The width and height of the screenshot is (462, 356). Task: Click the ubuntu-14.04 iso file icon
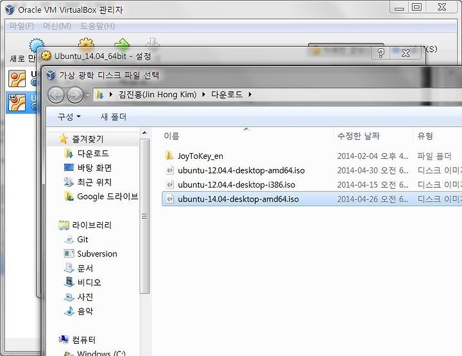(169, 199)
